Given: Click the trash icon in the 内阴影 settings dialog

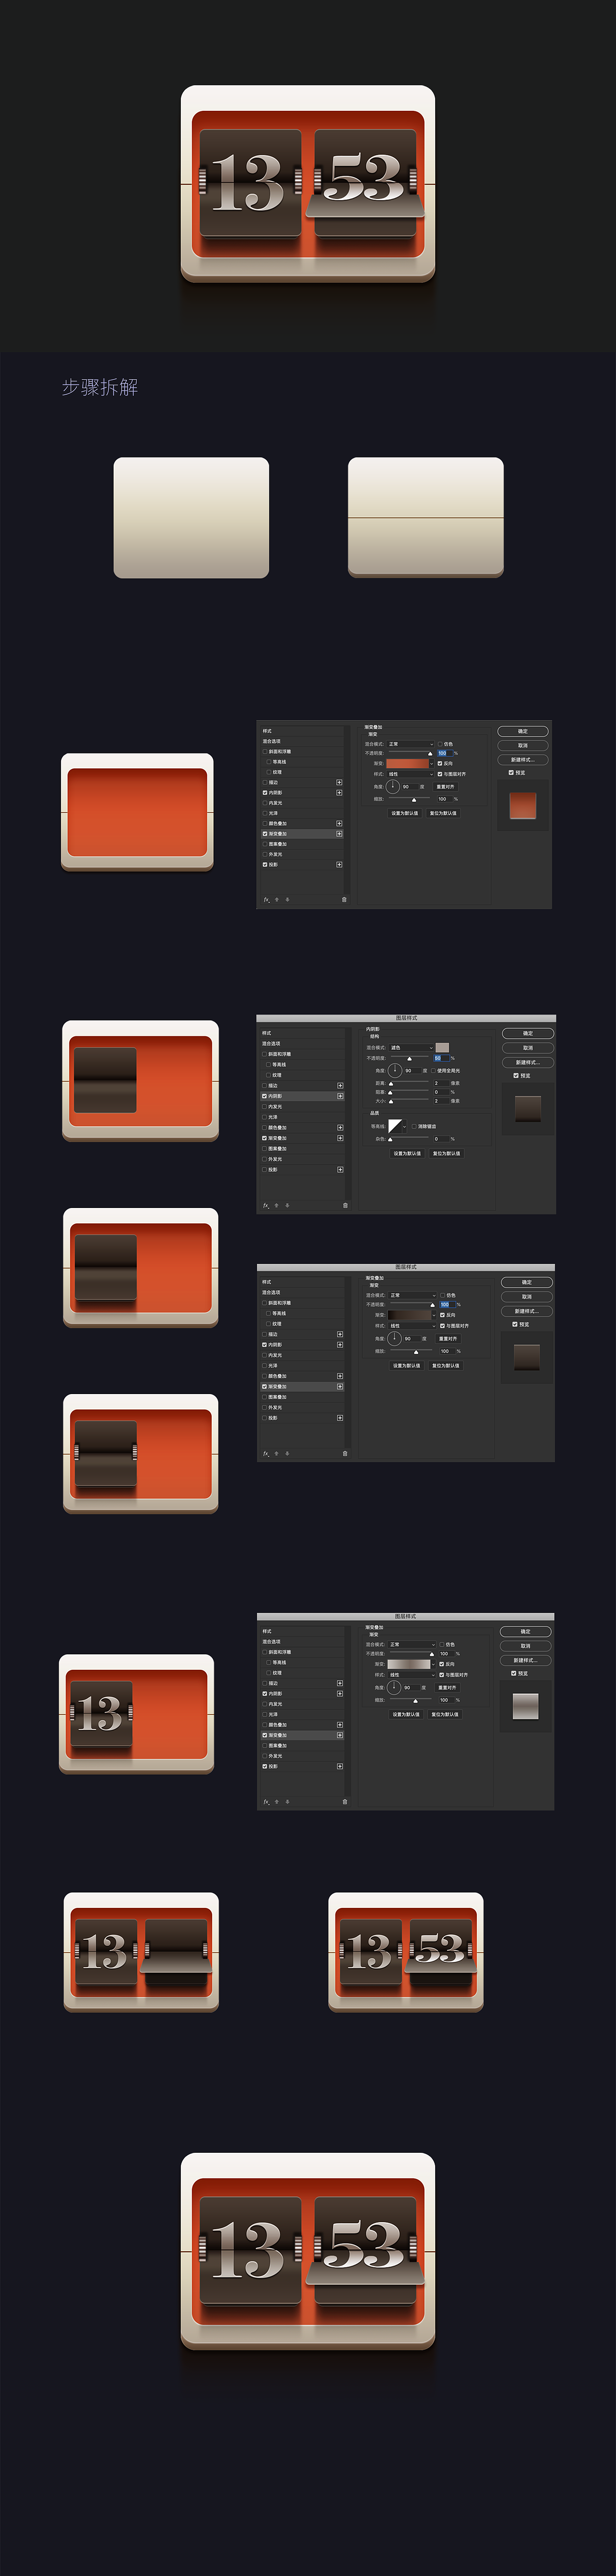Looking at the screenshot, I should click(x=346, y=1205).
